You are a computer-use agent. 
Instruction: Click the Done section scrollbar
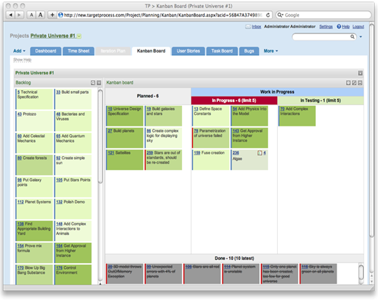pyautogui.click(x=361, y=272)
